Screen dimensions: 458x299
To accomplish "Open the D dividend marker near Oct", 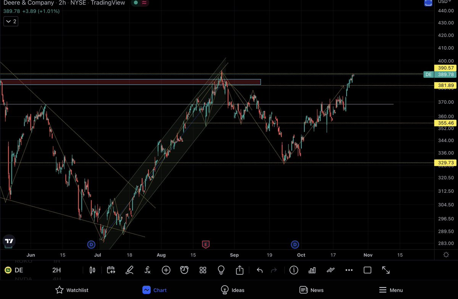I will (x=295, y=244).
